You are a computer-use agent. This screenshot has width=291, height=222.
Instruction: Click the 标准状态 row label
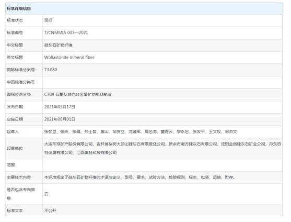tap(15, 20)
